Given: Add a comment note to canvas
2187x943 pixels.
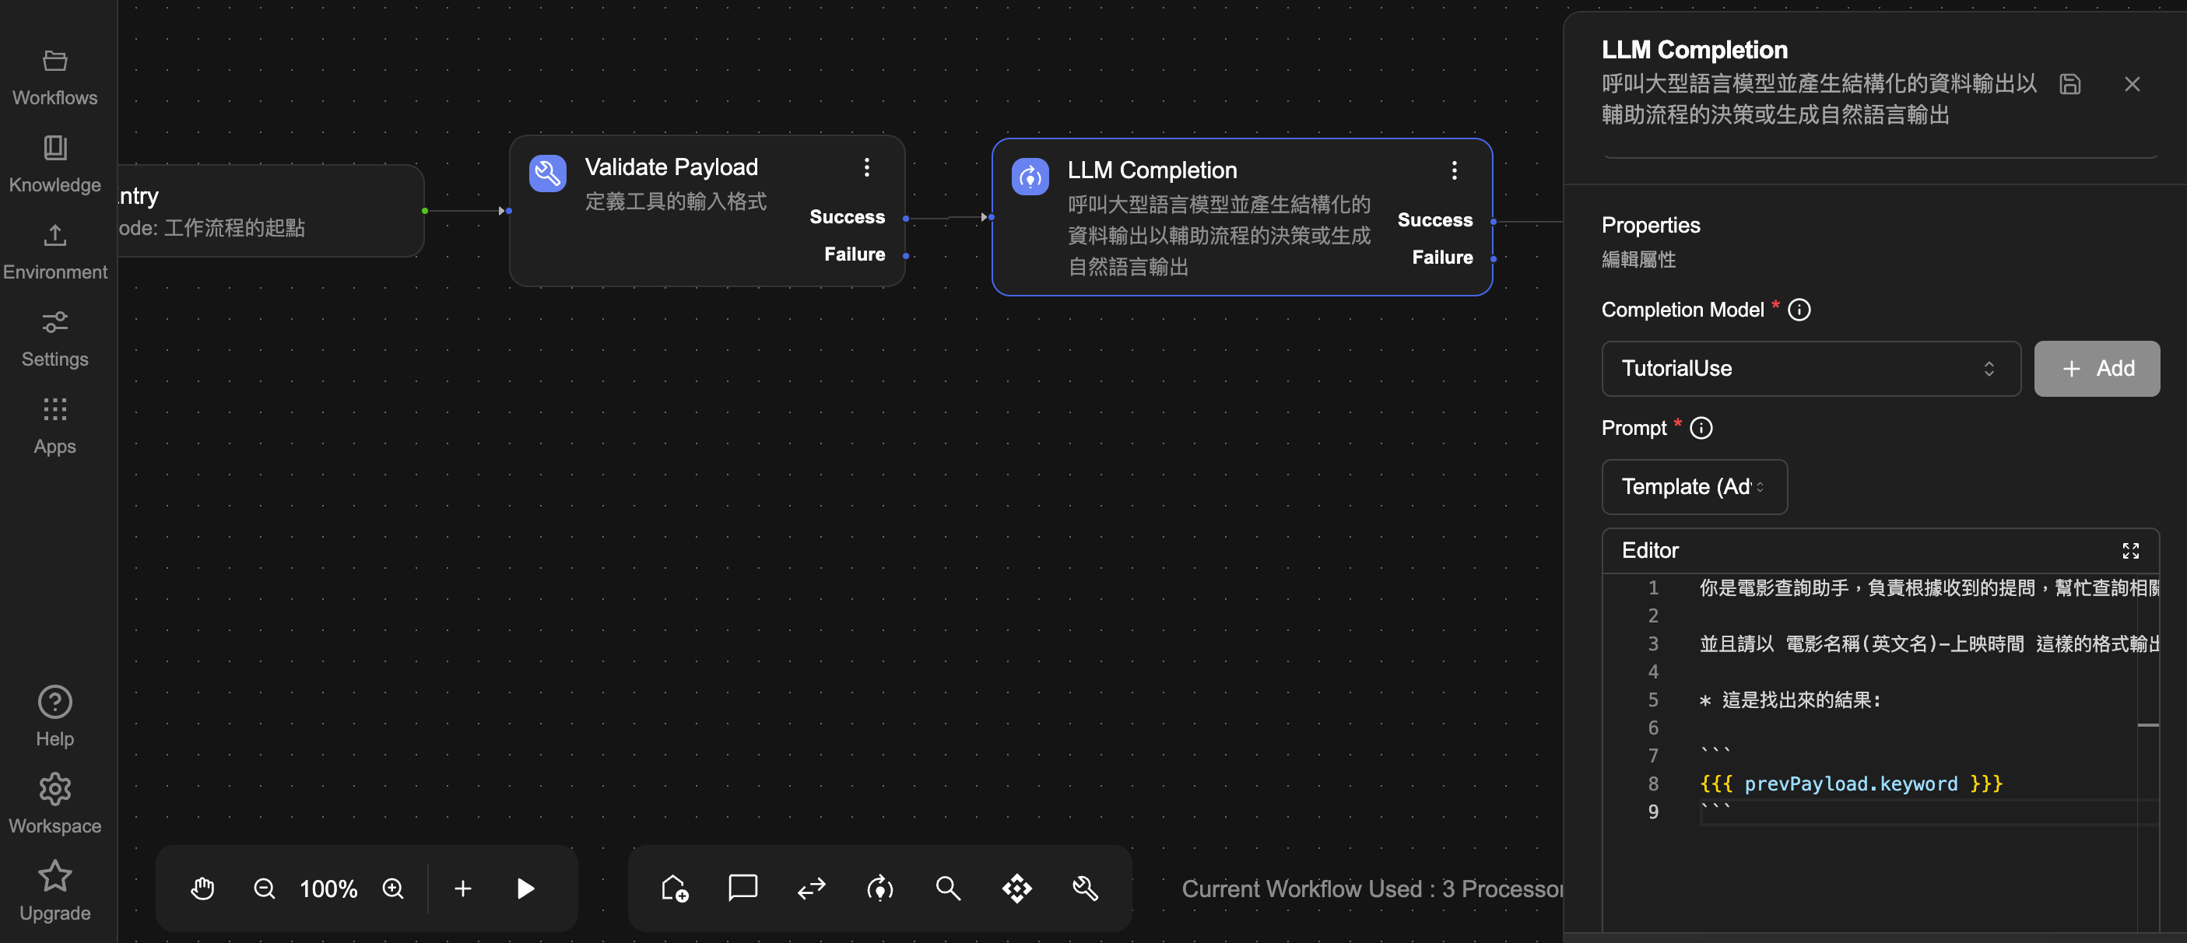Looking at the screenshot, I should [742, 888].
